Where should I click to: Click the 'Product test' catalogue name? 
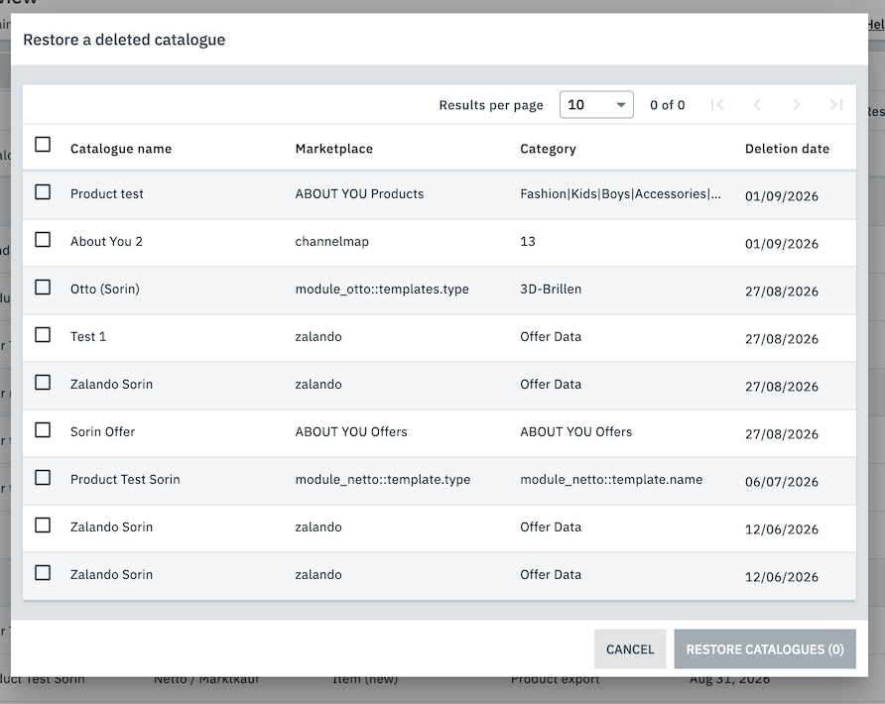(x=107, y=194)
